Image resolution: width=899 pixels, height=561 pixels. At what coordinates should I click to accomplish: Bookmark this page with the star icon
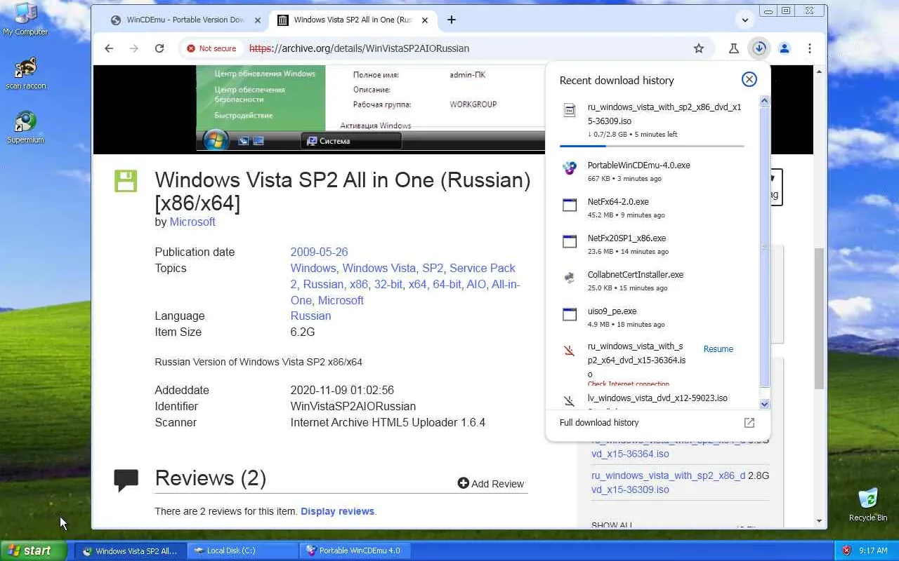click(x=699, y=48)
